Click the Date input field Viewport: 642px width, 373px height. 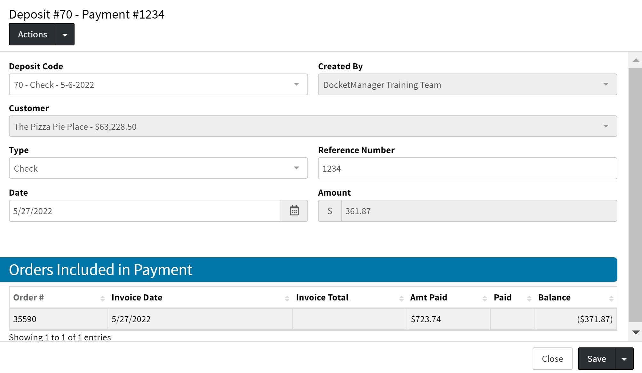(145, 211)
